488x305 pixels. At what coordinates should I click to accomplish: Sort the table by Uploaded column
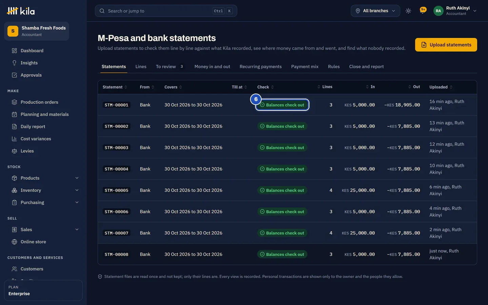point(441,87)
